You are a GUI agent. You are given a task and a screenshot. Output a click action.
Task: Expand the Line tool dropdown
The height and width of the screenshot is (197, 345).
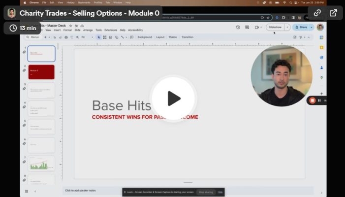coord(126,37)
